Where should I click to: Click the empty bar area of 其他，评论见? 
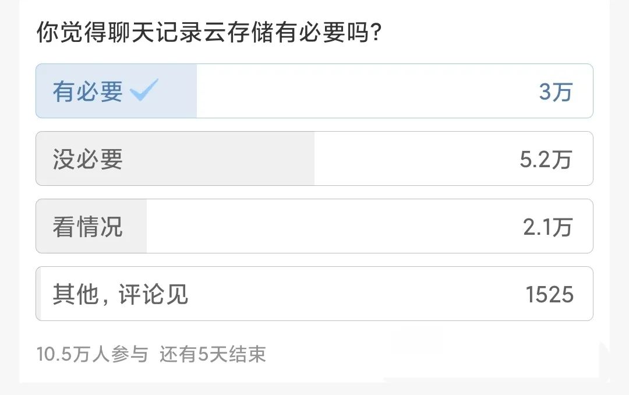click(x=349, y=294)
